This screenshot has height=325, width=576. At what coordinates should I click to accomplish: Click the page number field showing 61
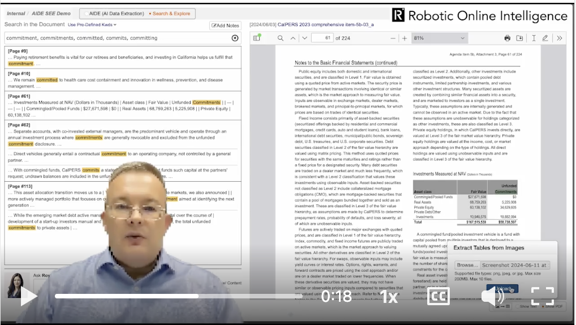[x=322, y=38]
